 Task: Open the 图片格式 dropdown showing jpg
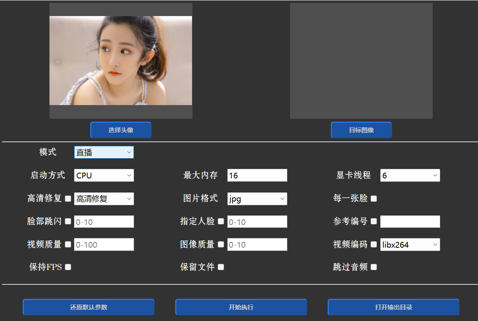pyautogui.click(x=257, y=199)
